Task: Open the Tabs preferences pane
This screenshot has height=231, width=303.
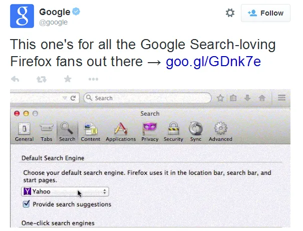Action: point(47,132)
